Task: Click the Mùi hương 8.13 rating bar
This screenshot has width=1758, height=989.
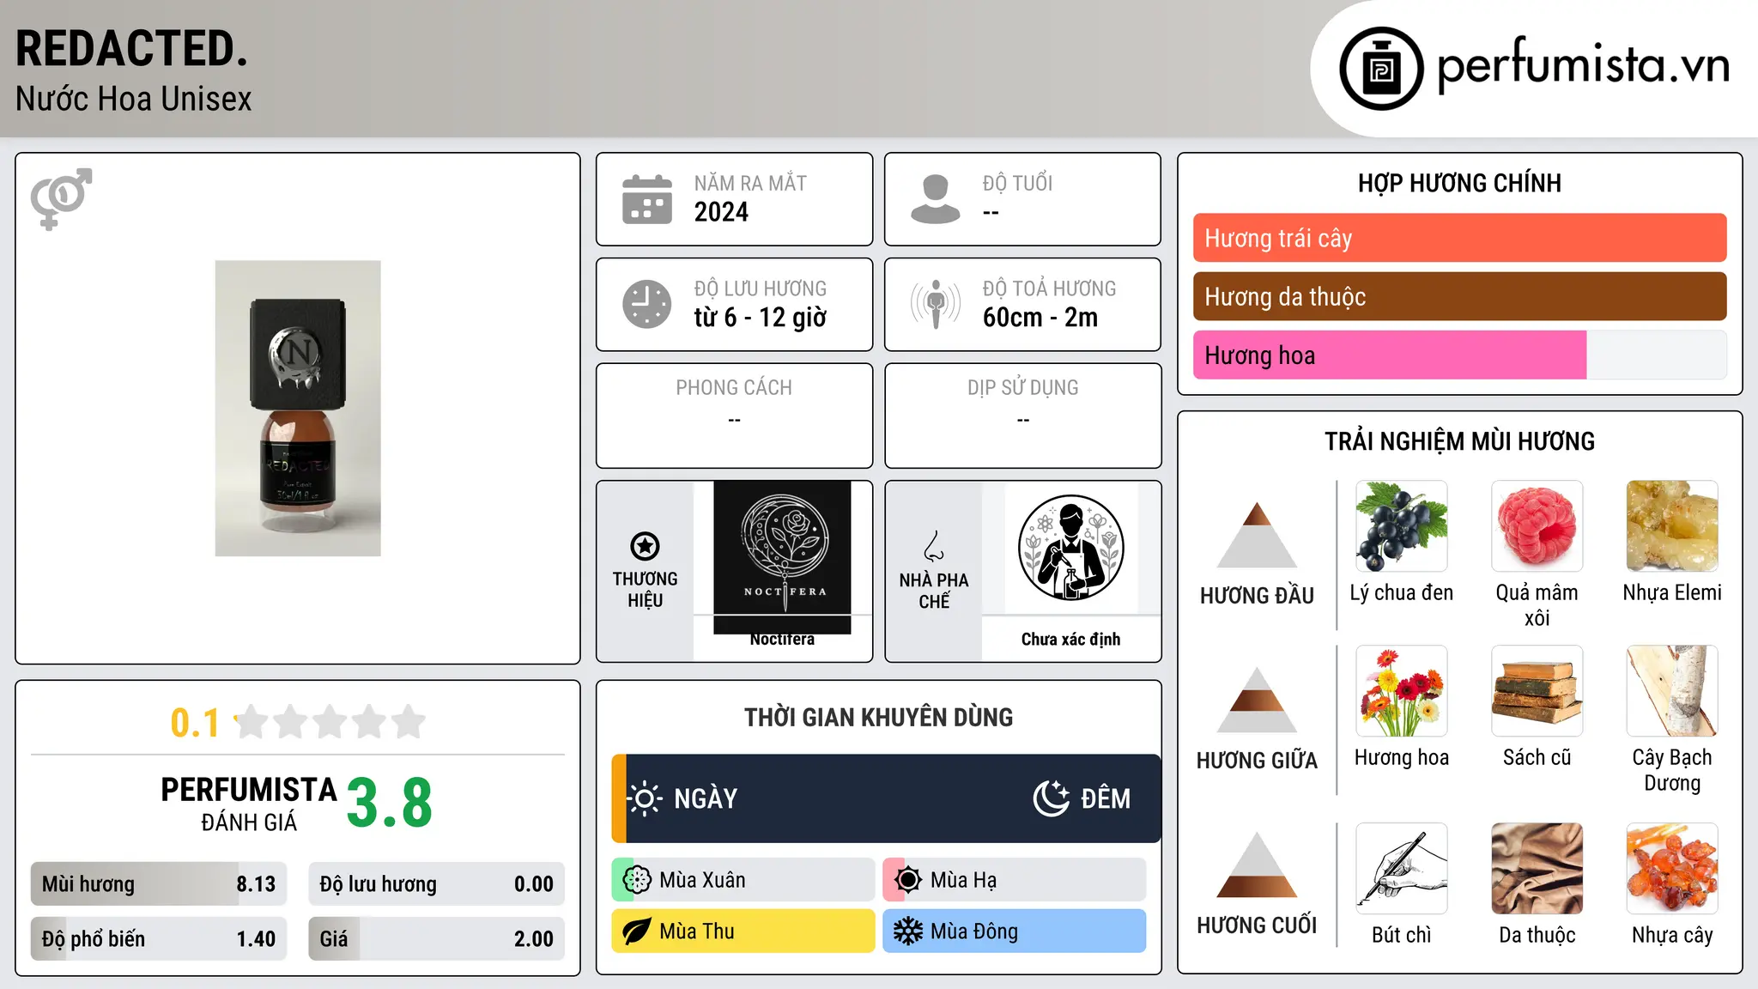Action: 159,883
